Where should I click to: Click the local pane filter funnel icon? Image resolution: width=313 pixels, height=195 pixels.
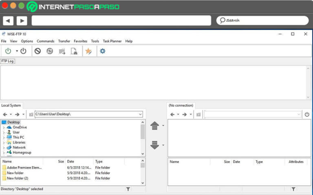128,189
